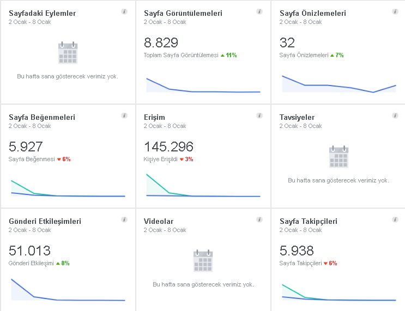Image resolution: width=405 pixels, height=311 pixels.
Task: Open the Erişim card title
Action: 154,118
